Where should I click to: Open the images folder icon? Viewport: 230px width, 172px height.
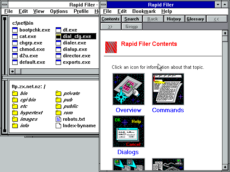[x=15, y=119]
